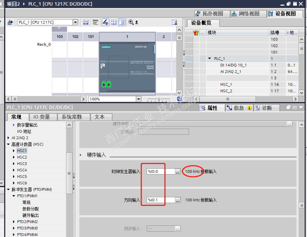Viewport: 307px width, 237px height.
Task: Open the 信息 info tab
Action: point(239,108)
